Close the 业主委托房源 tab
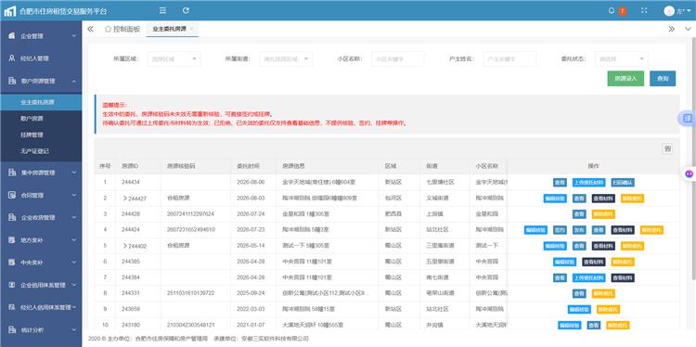Viewport: 696px width, 347px height. pos(191,29)
